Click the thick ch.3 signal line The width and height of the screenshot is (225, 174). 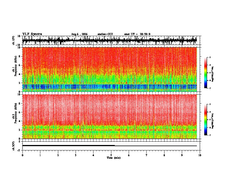point(68,146)
